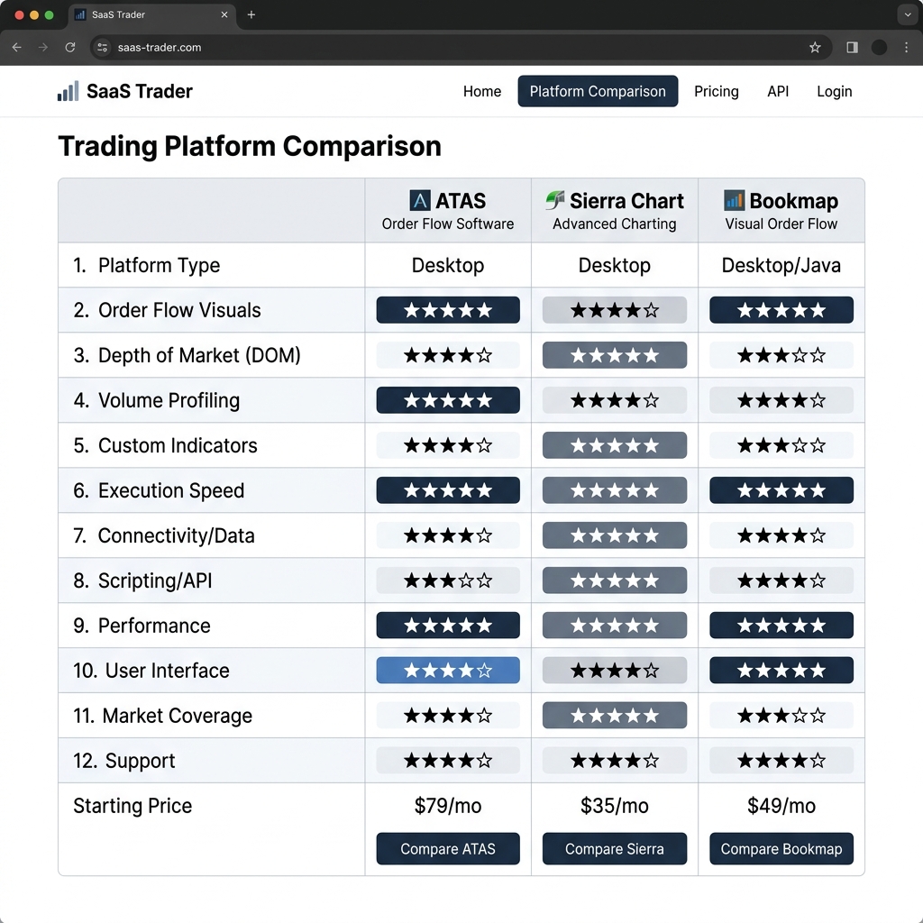Screen dimensions: 923x923
Task: Close the SaaS Trader tab
Action: click(224, 14)
